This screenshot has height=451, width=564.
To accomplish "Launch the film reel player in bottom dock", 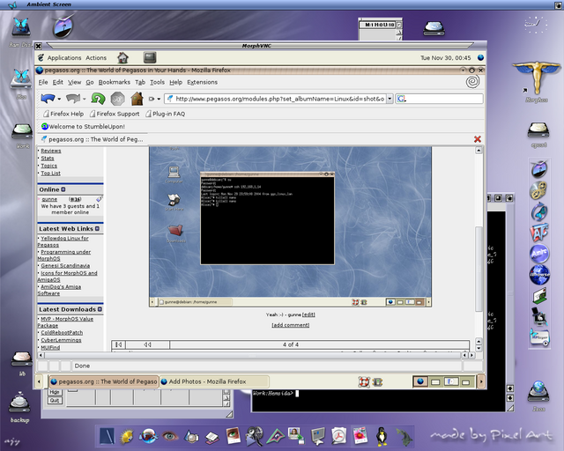I will coord(255,436).
